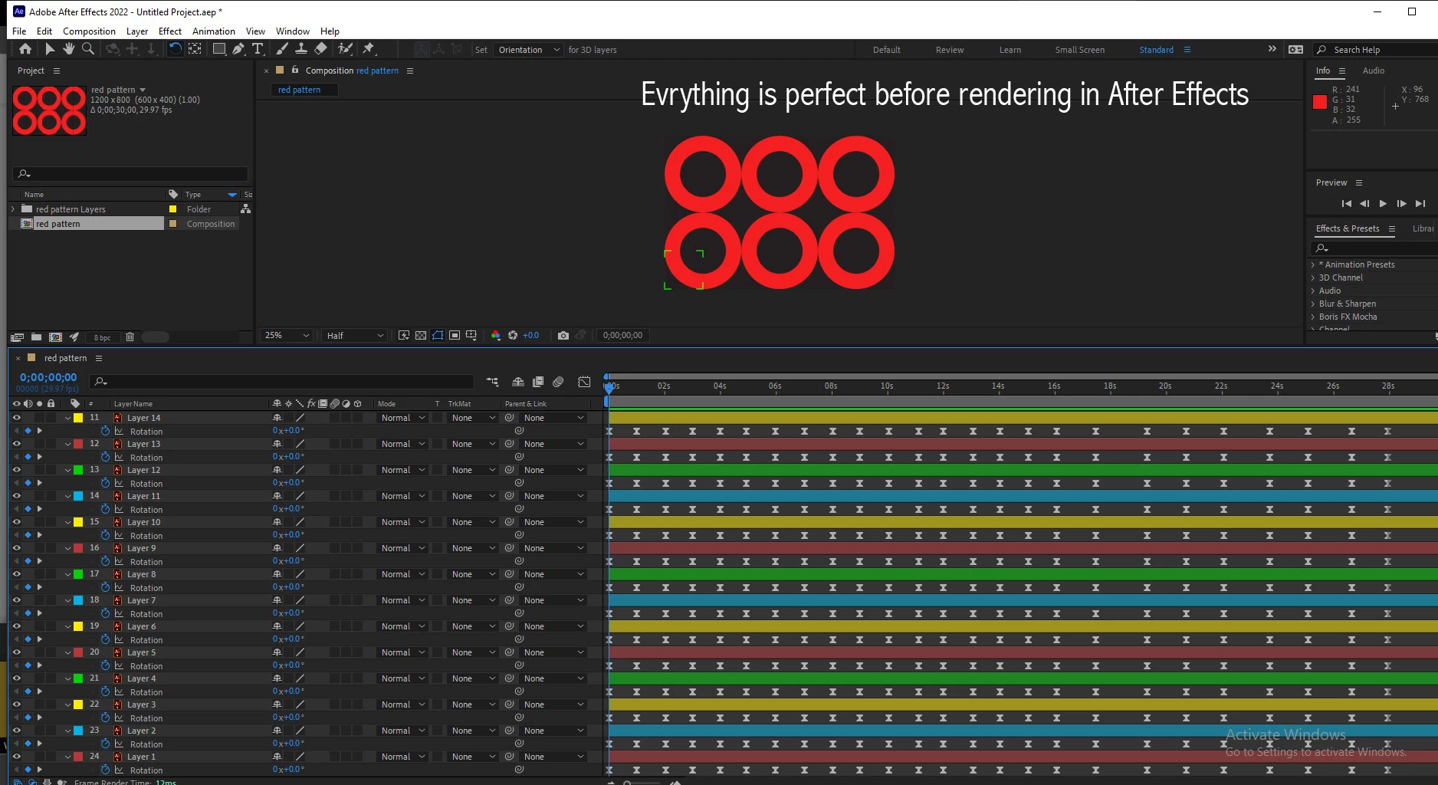1438x785 pixels.
Task: Click Layer 14 yellow label color swatch
Action: [78, 418]
